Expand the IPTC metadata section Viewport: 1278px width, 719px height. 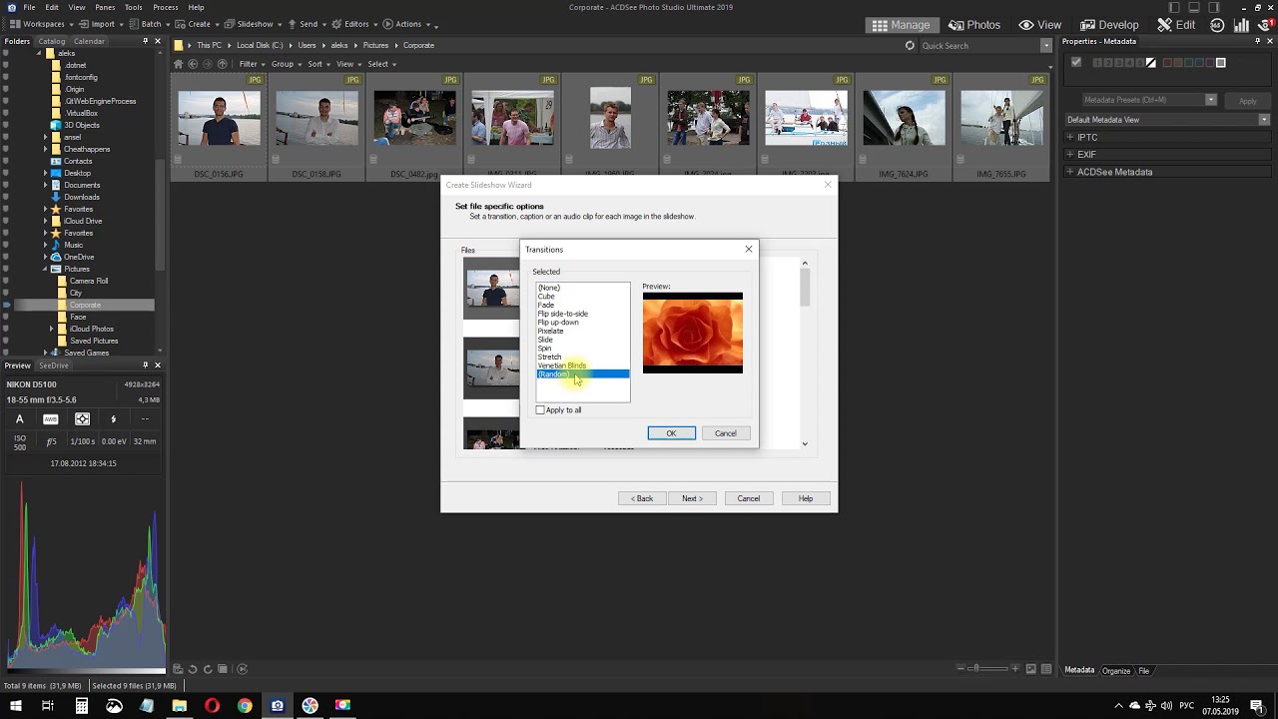coord(1070,138)
